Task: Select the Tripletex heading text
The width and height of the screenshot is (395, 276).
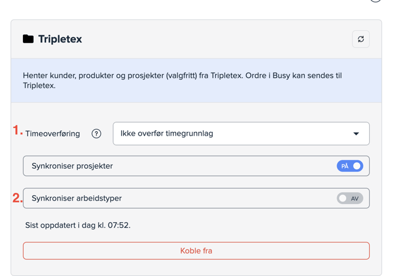Action: click(60, 39)
